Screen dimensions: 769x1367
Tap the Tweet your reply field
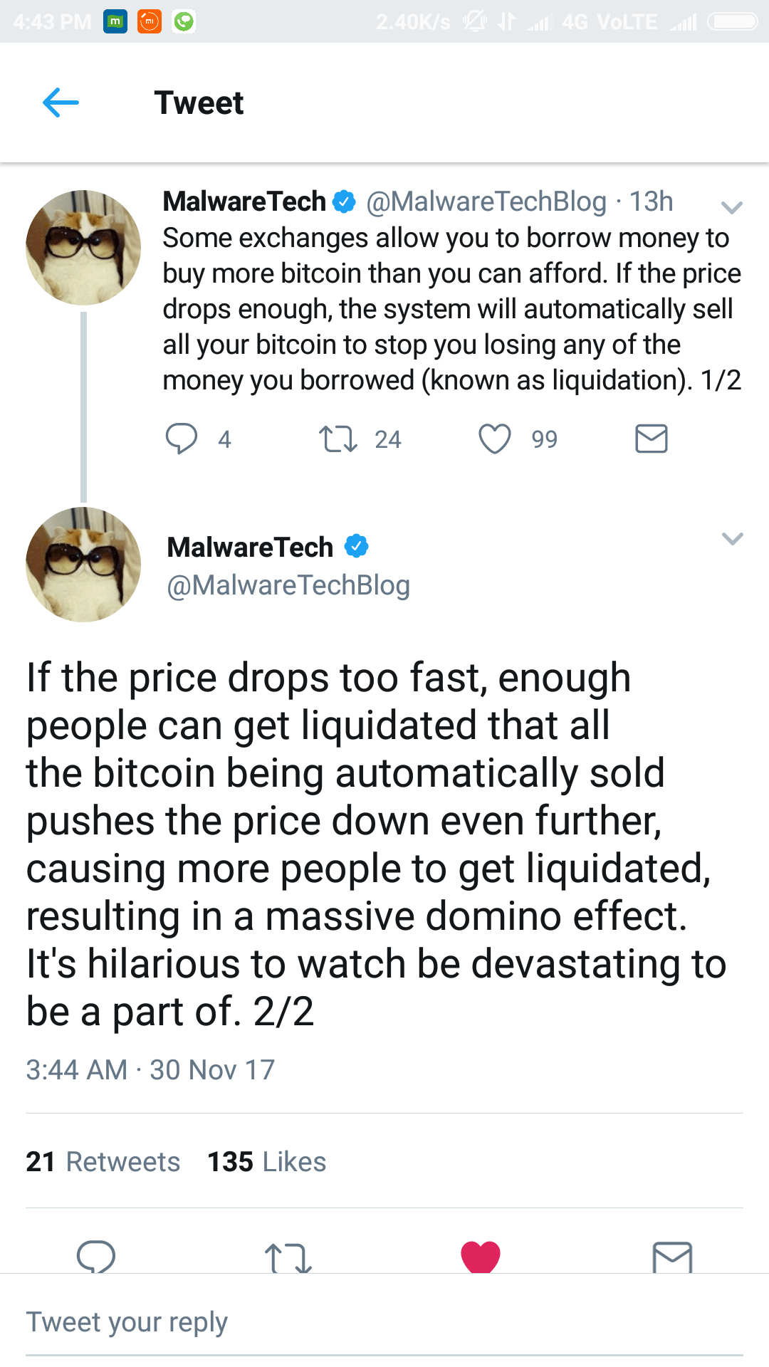click(127, 1321)
